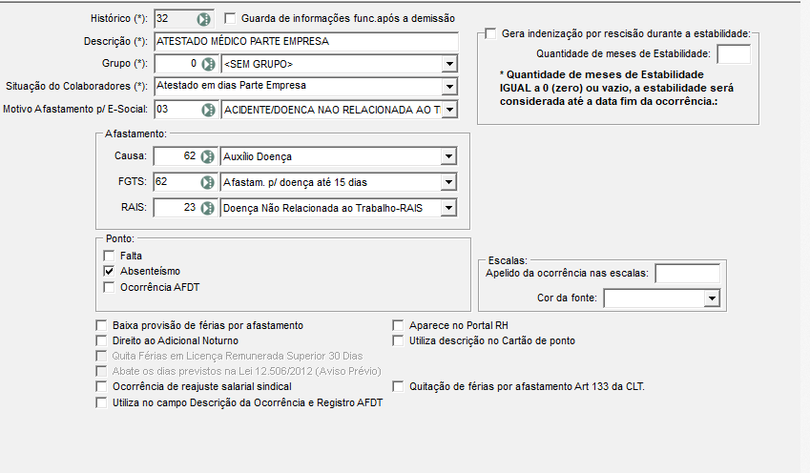Toggle Ocorrência AFDT checkbox
810x473 pixels.
[x=109, y=287]
